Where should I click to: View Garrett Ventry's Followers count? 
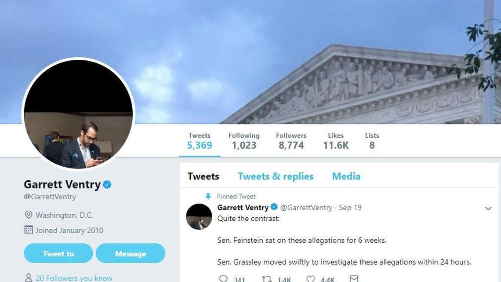[x=291, y=141]
